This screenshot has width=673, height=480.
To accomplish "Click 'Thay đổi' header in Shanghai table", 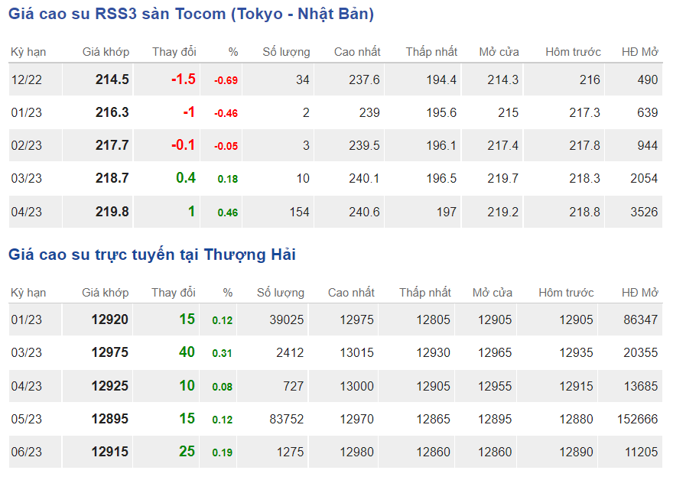I will click(174, 293).
